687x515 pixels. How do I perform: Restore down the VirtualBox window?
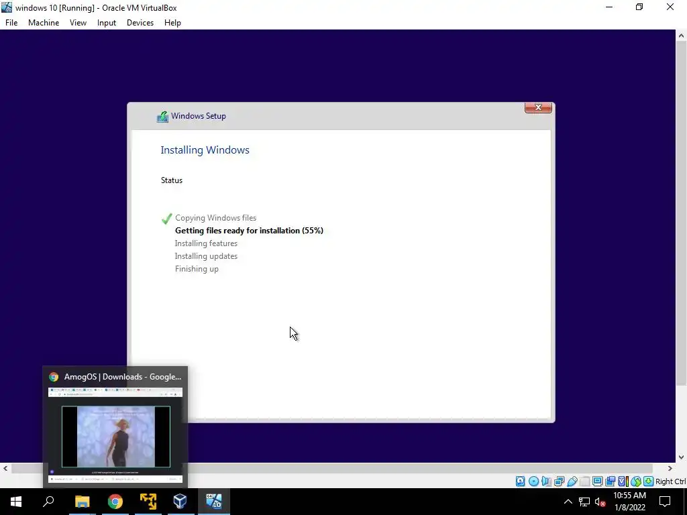pos(639,7)
